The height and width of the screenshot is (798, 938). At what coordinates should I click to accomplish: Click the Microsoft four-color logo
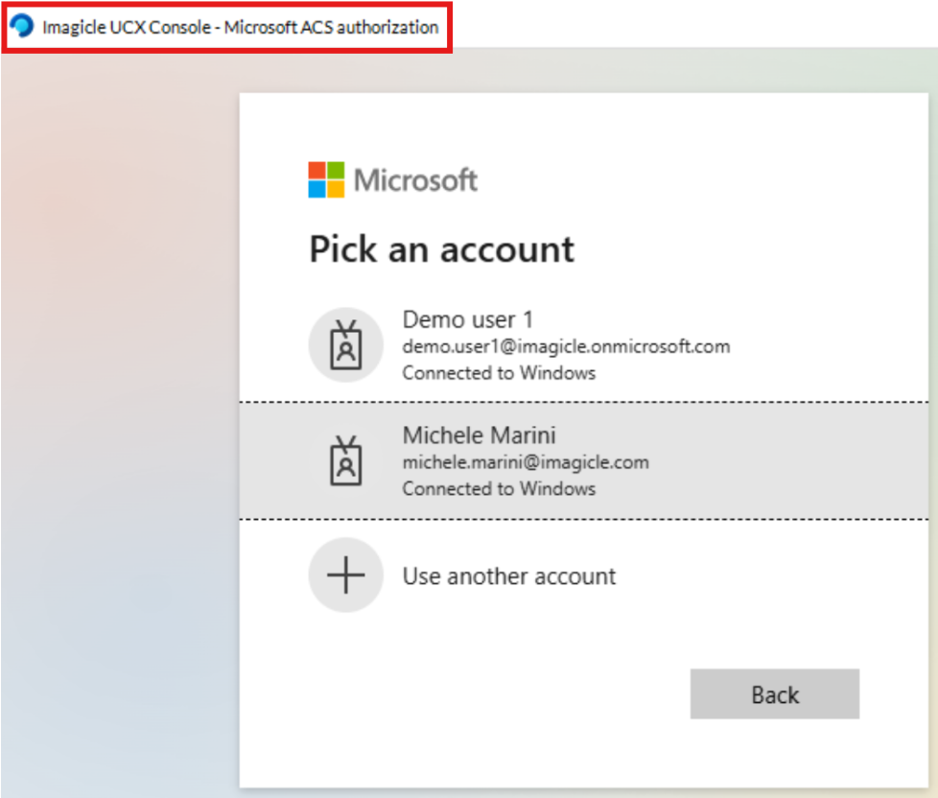point(326,179)
